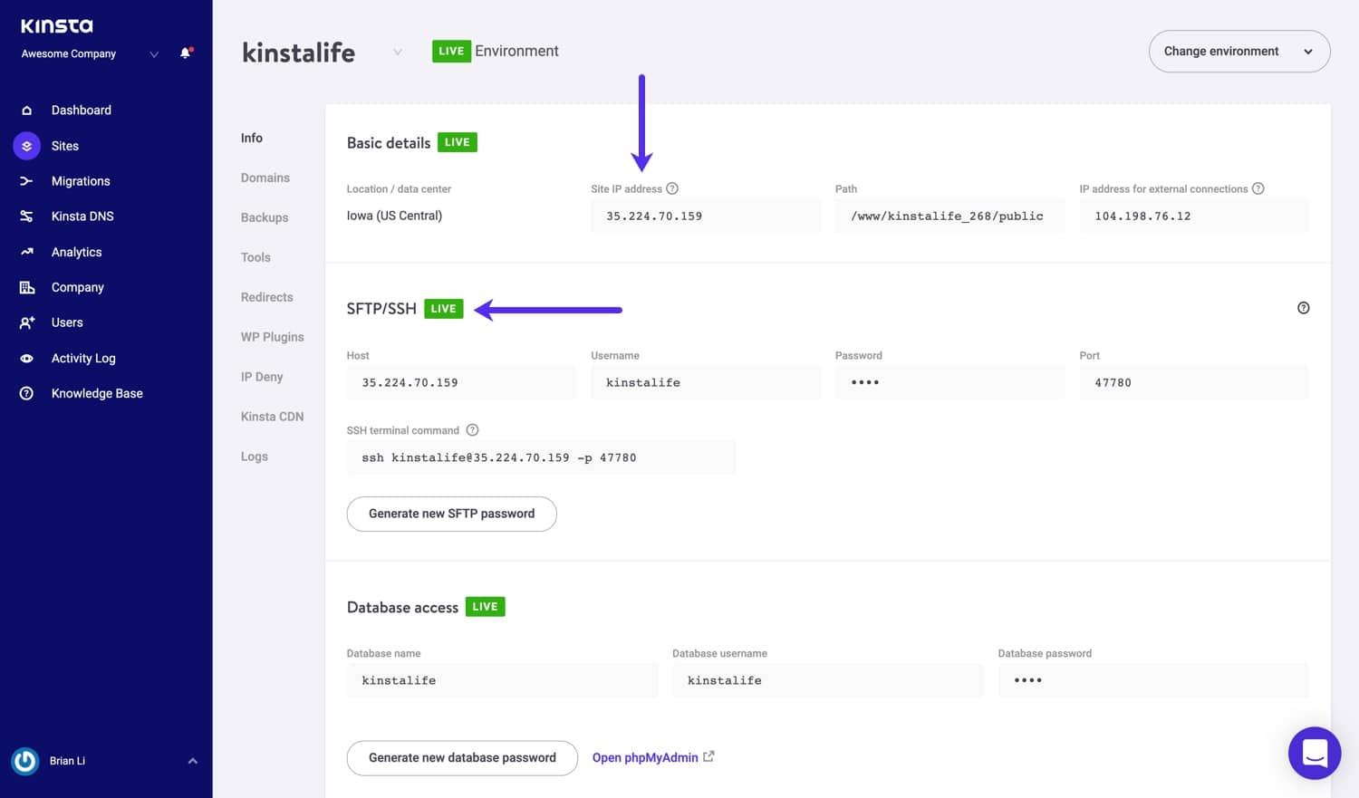Click the help icon next to Site IP address
This screenshot has width=1359, height=798.
click(x=672, y=187)
